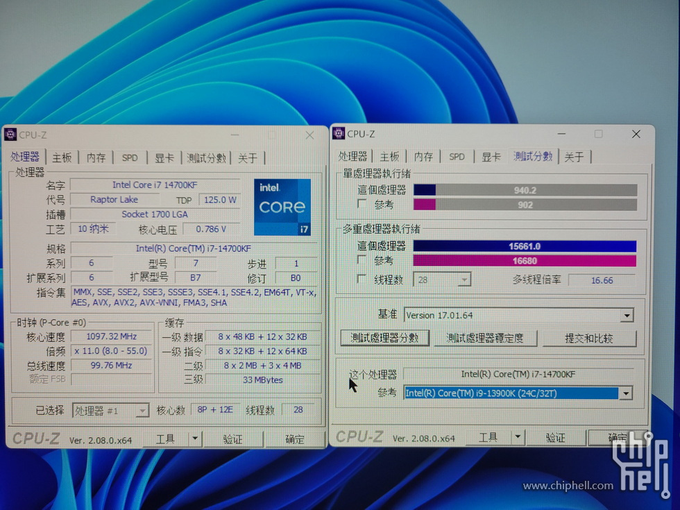Click core count value 8P + 12E

(x=215, y=409)
